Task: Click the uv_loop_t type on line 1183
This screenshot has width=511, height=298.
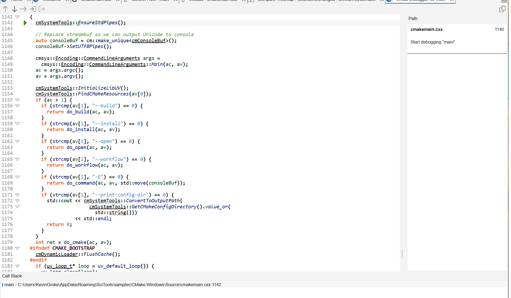Action: tap(59, 266)
